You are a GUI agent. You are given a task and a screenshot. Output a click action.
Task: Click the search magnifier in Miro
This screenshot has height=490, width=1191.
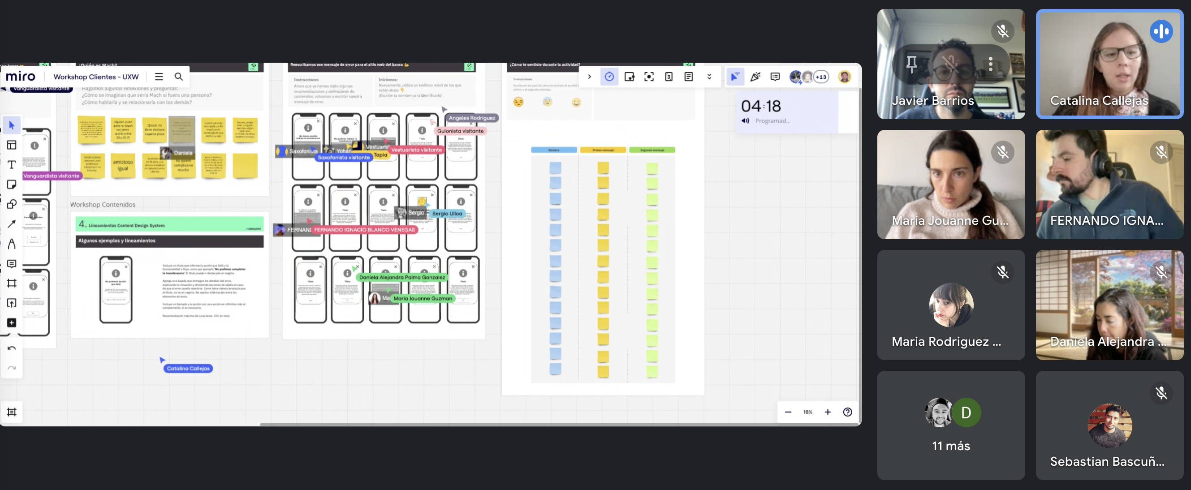178,77
